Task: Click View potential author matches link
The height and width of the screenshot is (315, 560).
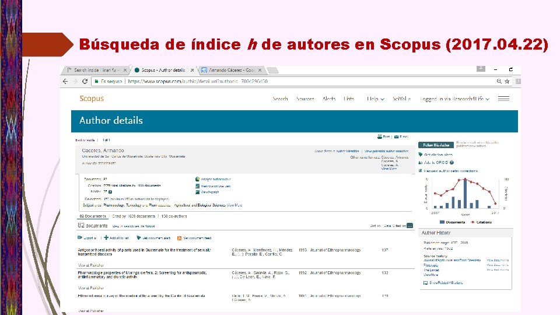Action: pyautogui.click(x=386, y=152)
